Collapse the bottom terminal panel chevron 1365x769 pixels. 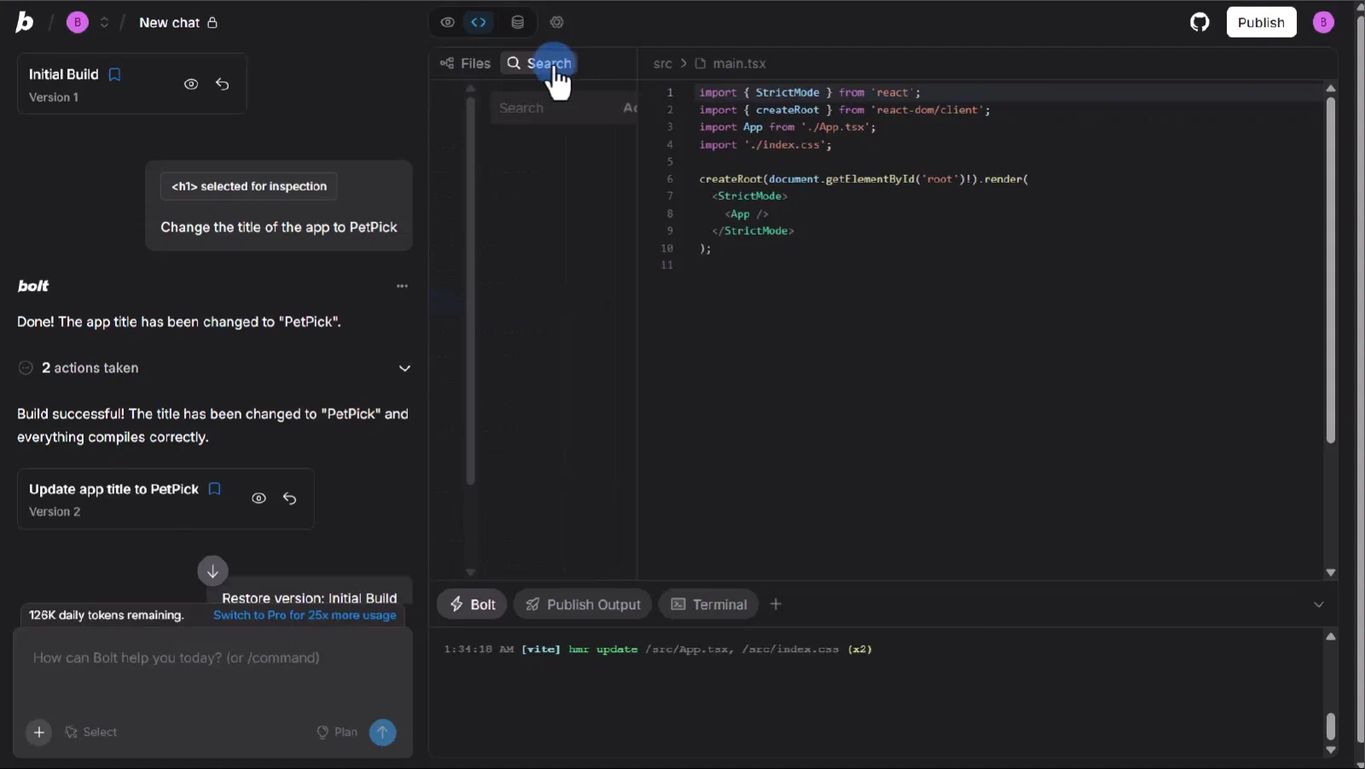(1319, 604)
